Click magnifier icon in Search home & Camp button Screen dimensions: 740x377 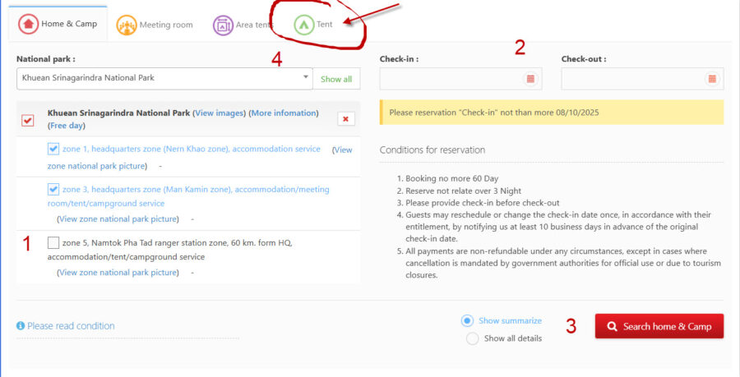(612, 326)
